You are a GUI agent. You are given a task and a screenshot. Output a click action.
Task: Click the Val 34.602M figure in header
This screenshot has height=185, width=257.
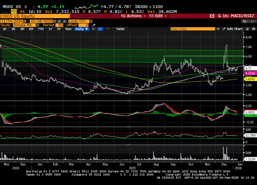coord(162,12)
